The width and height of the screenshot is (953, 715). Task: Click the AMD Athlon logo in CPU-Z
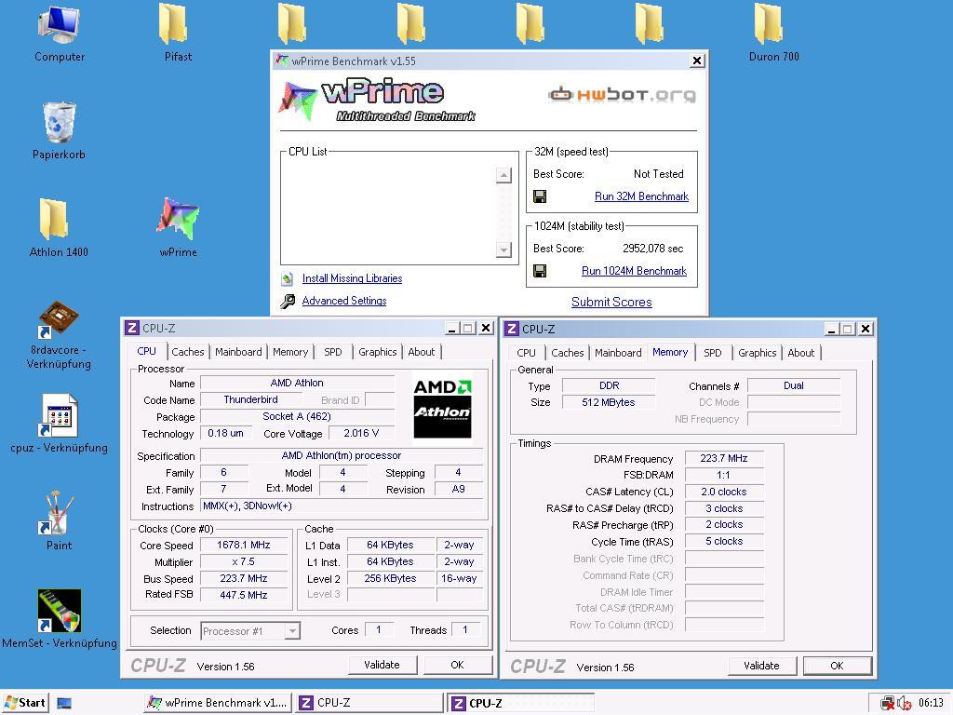[x=442, y=408]
